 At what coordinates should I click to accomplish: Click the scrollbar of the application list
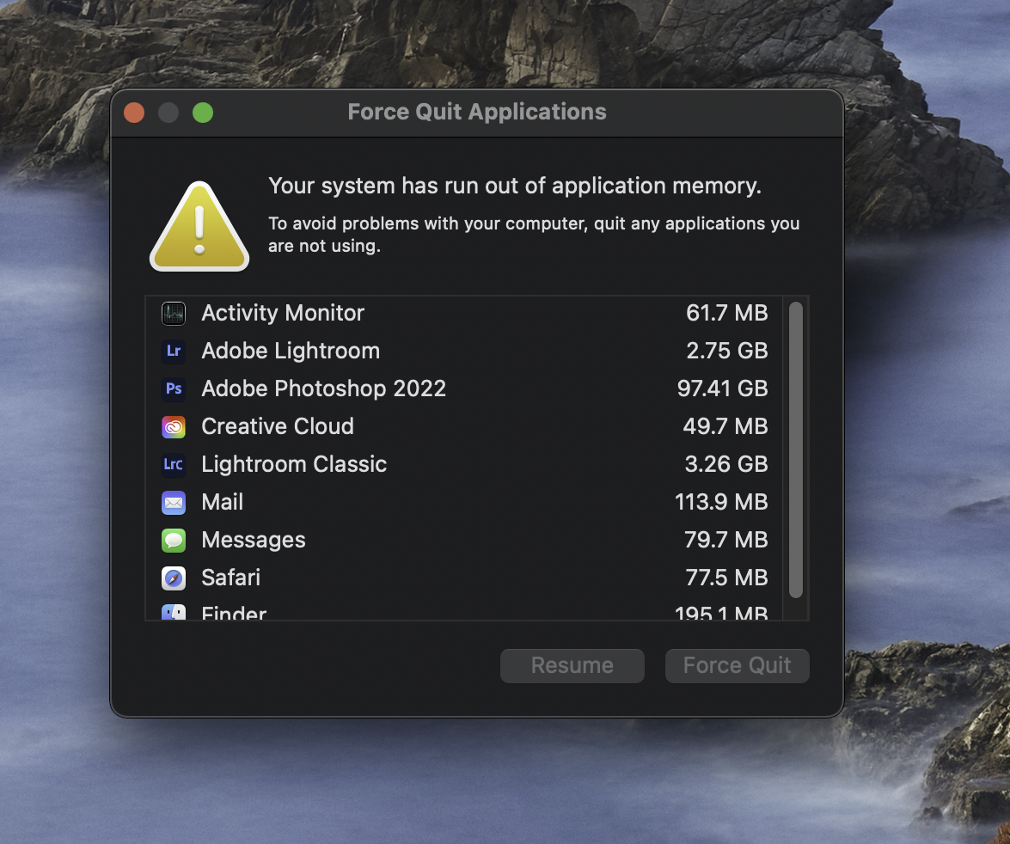(x=795, y=449)
